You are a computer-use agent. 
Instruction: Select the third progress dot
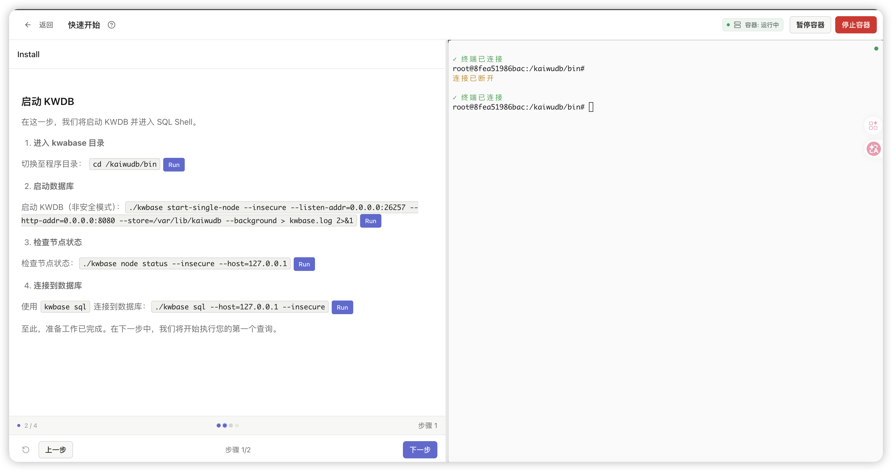(231, 425)
